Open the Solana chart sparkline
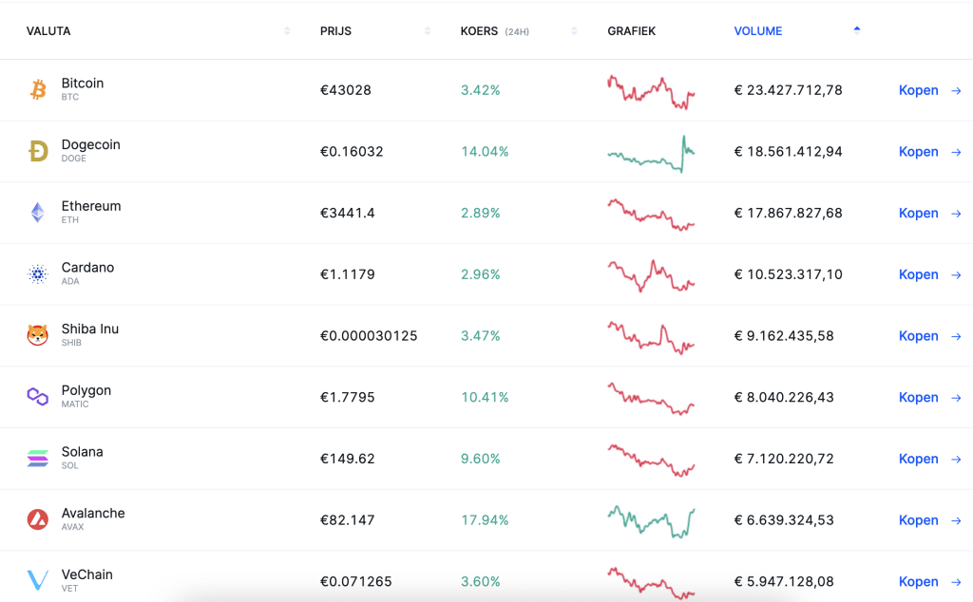This screenshot has width=973, height=602. tap(651, 460)
